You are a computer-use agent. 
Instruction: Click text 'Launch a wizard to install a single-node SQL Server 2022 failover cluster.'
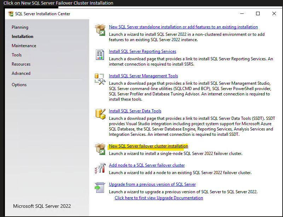pyautogui.click(x=175, y=154)
